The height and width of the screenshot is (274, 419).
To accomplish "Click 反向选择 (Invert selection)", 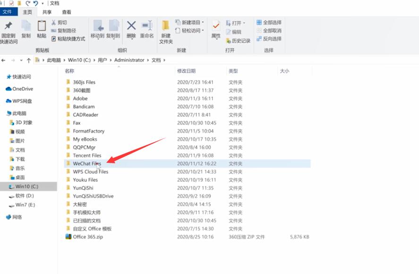I will tap(269, 39).
